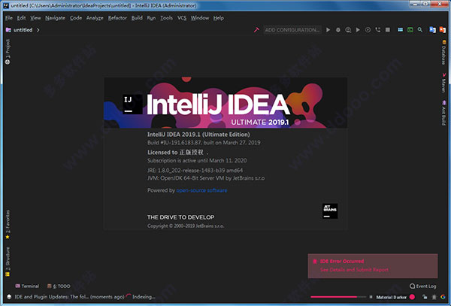
Task: Follow the open-source software link
Action: pyautogui.click(x=201, y=190)
